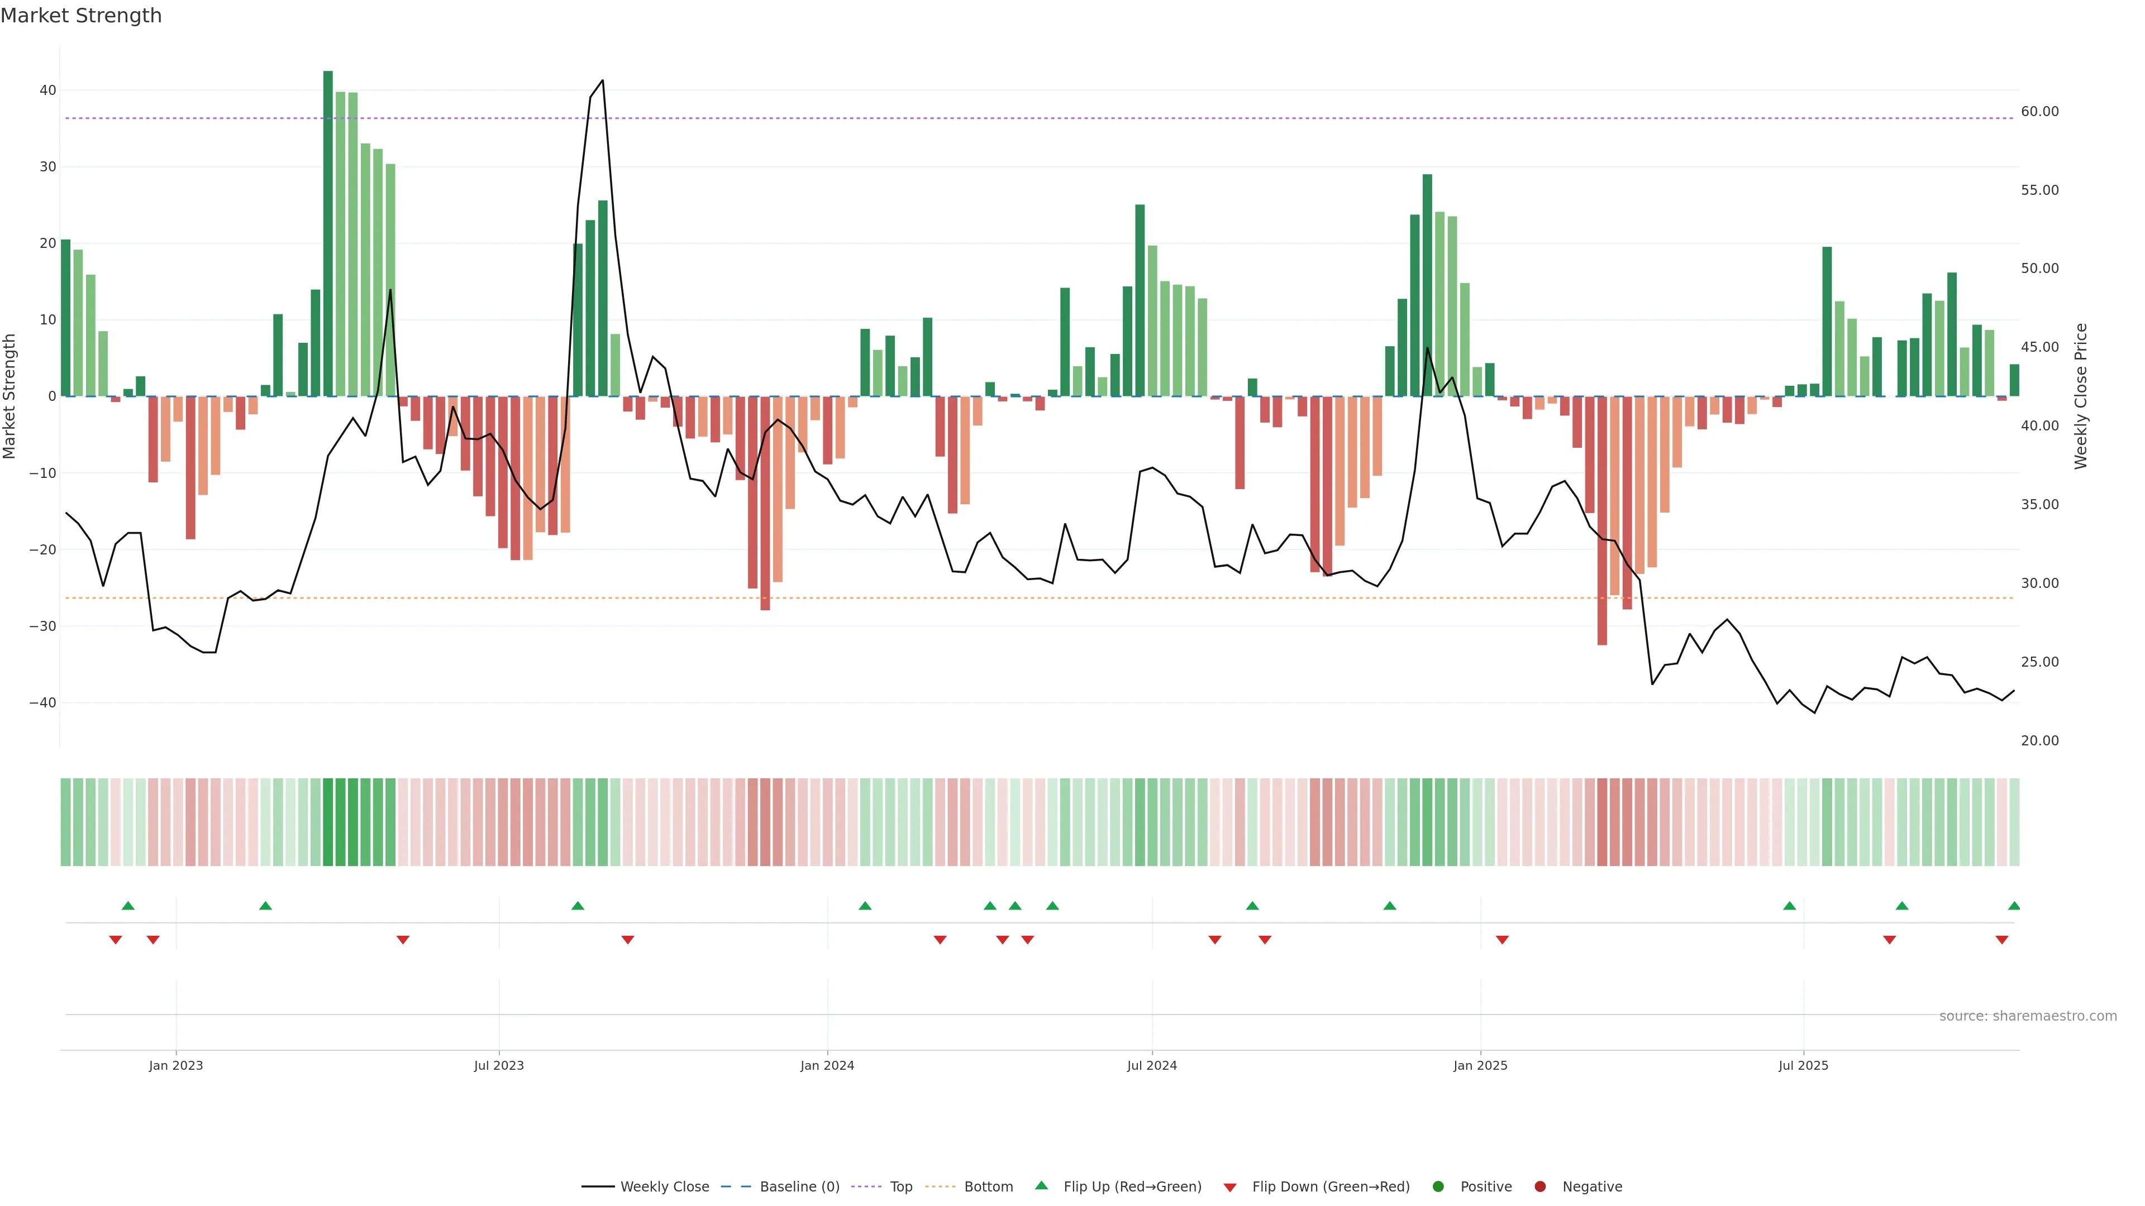Click the darkest green heat strip cell
This screenshot has width=2145, height=1206.
pos(328,822)
